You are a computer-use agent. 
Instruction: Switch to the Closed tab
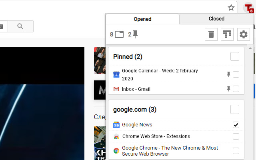(216, 19)
